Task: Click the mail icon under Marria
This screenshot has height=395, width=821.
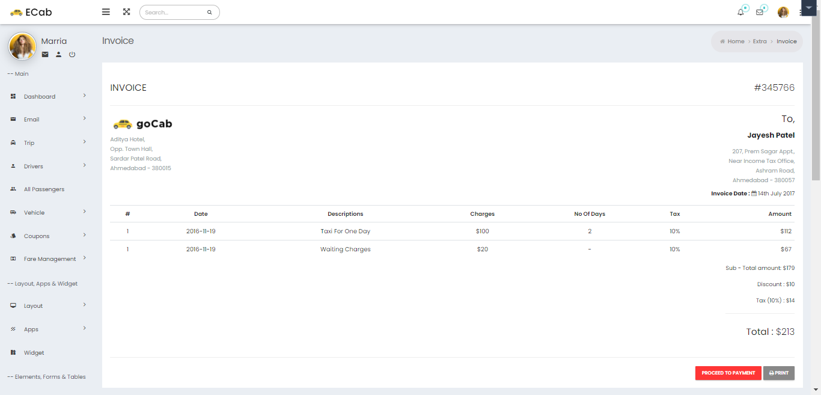Action: [x=45, y=55]
